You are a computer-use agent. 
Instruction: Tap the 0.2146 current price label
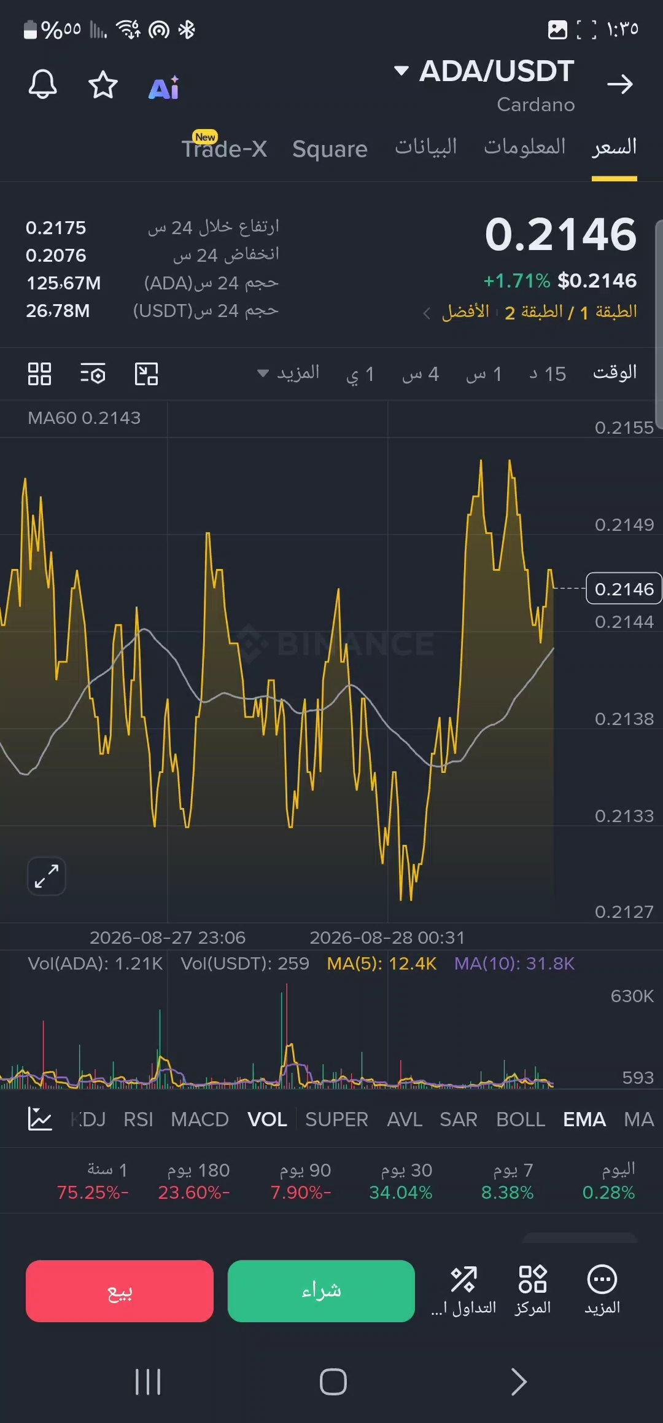pos(624,589)
